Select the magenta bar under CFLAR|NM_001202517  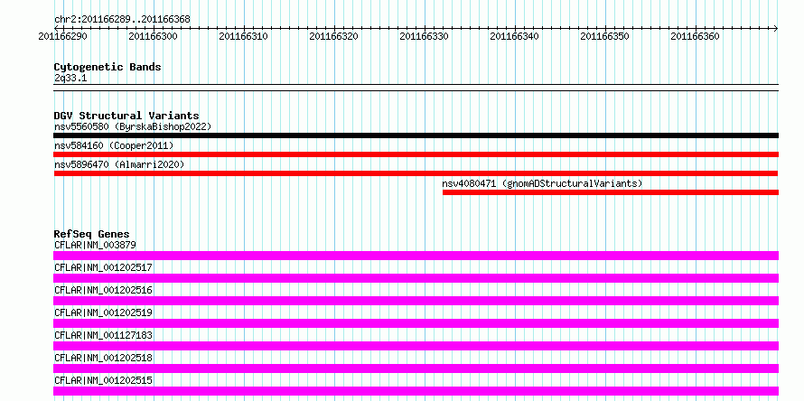point(416,278)
